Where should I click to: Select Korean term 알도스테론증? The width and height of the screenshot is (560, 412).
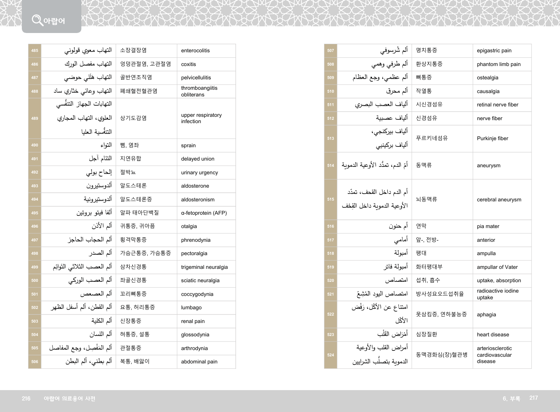click(136, 200)
